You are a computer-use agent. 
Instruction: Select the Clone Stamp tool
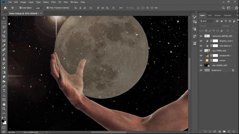pos(4,59)
